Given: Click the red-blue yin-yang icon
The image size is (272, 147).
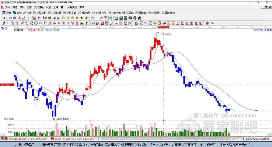Looking at the screenshot, I should (207, 23).
